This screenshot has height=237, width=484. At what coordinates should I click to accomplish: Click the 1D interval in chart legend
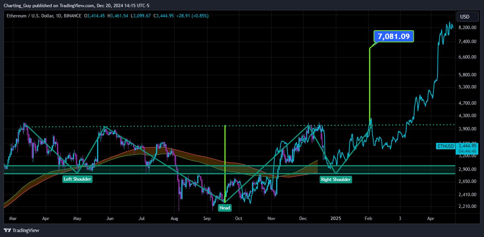(x=58, y=16)
